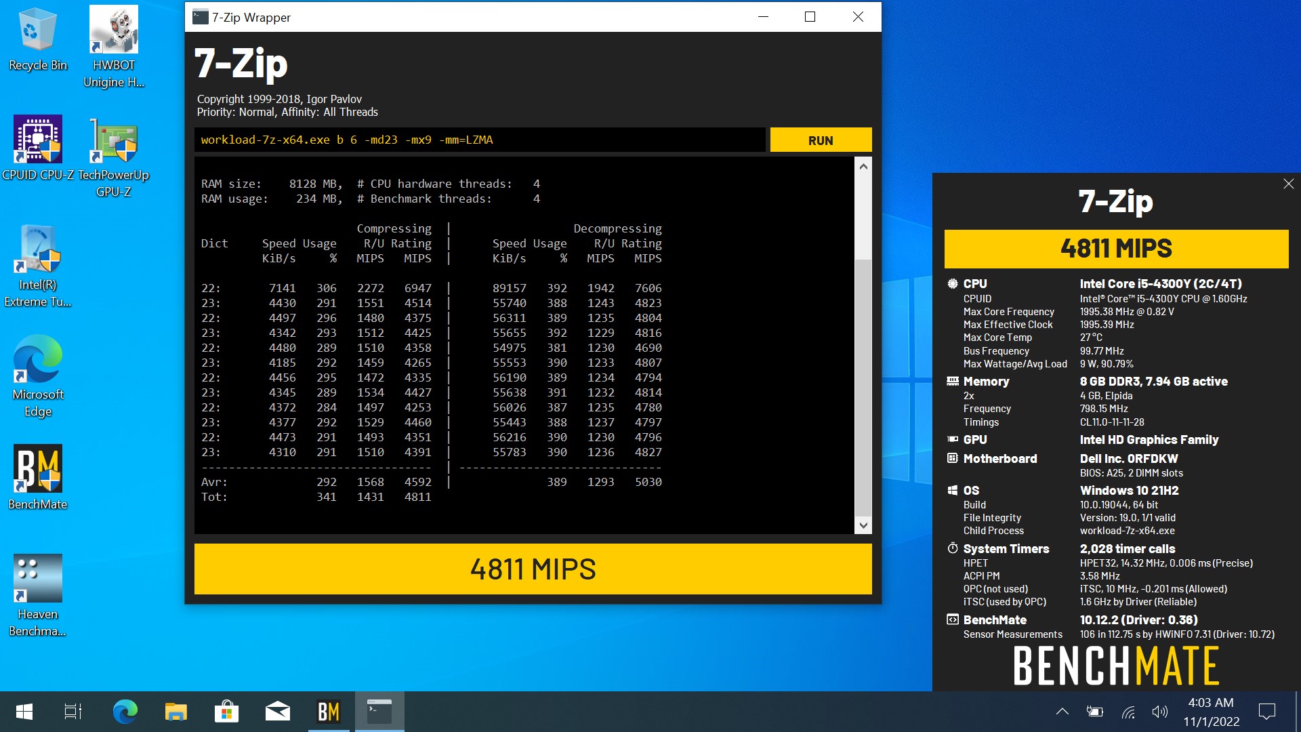Open Wi-Fi network tray icon
This screenshot has height=732, width=1301.
pyautogui.click(x=1128, y=712)
